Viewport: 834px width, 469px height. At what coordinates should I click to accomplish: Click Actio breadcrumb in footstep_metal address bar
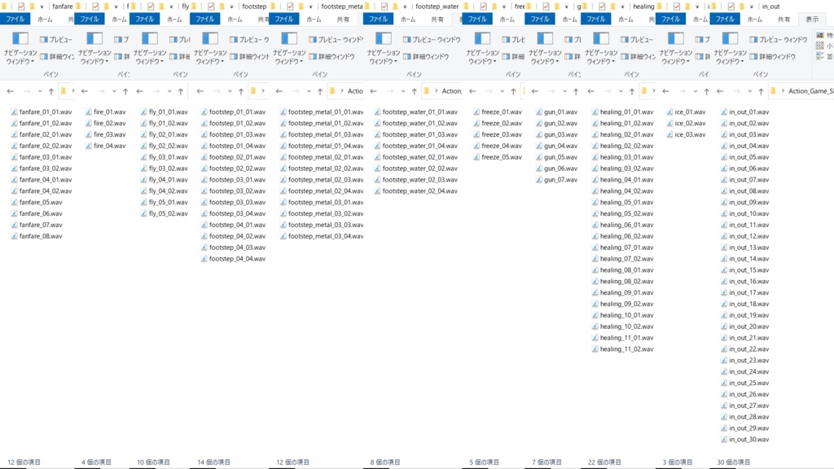pos(355,91)
